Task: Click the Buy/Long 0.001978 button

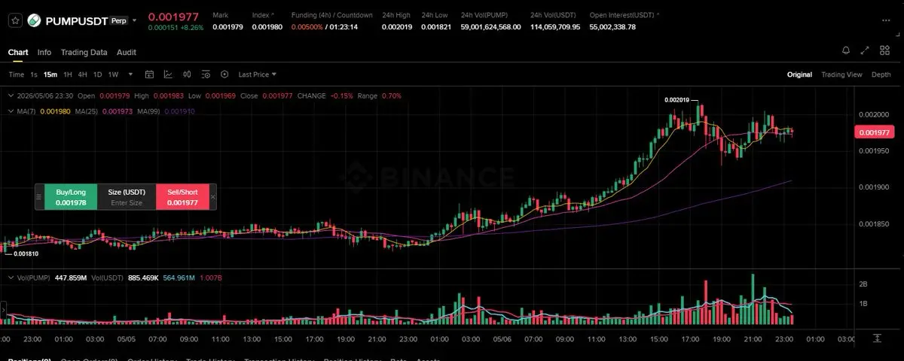Action: pos(71,197)
